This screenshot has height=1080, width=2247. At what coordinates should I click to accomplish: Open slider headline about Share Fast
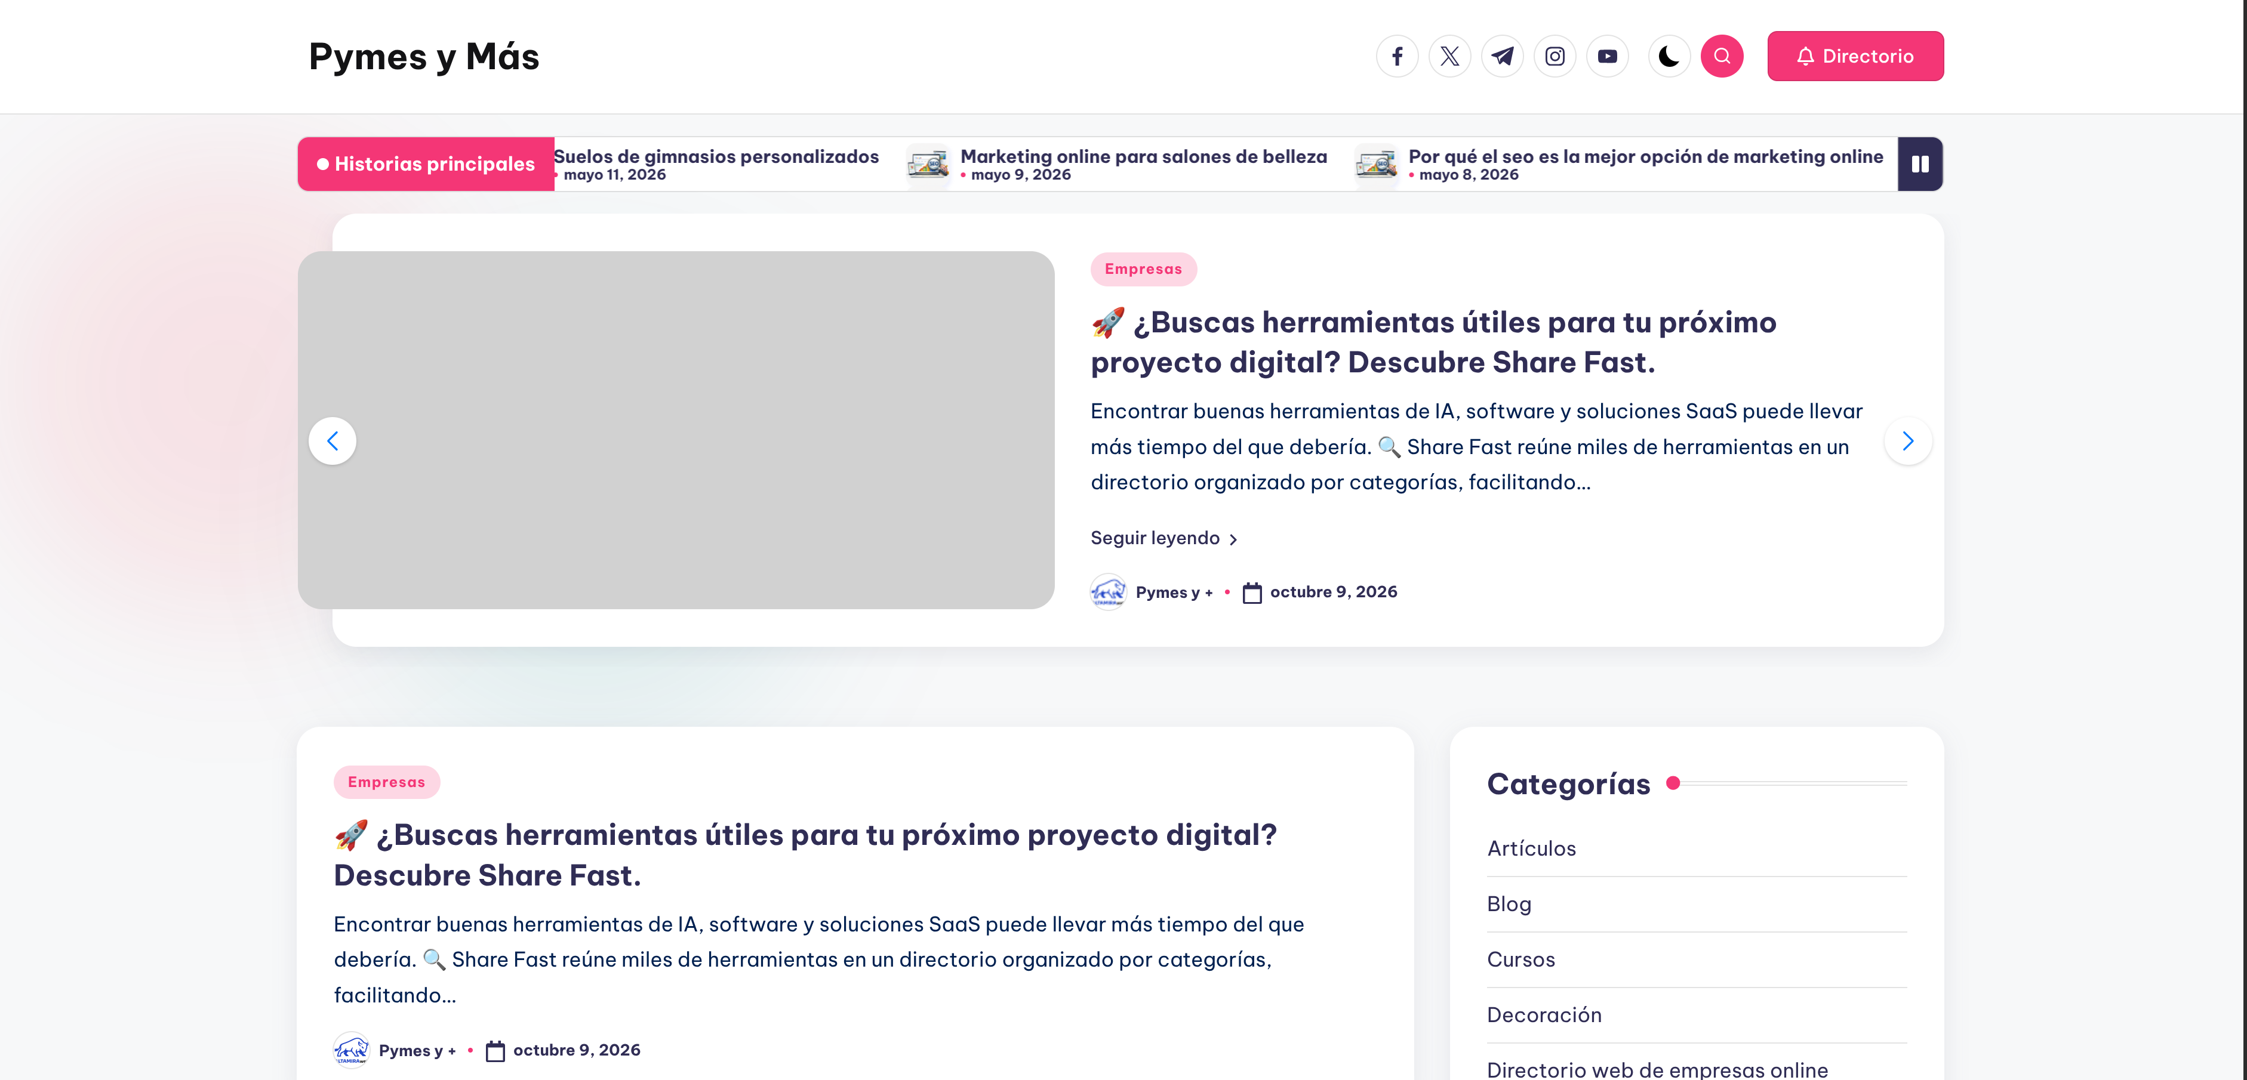coord(1433,342)
